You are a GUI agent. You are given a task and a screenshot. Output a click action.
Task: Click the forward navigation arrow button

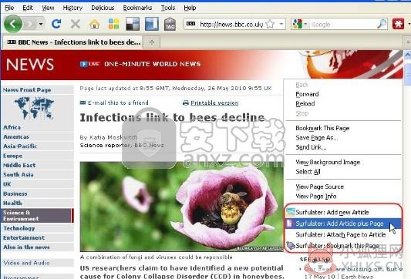[30, 25]
